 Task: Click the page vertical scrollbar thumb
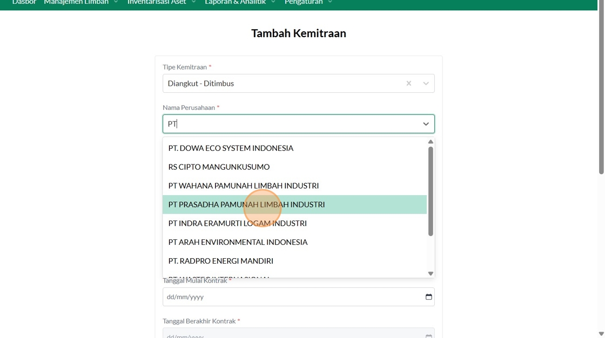[601, 87]
